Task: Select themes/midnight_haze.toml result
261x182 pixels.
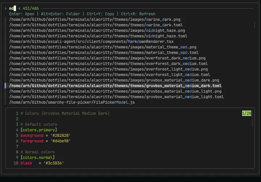Action: (98, 36)
